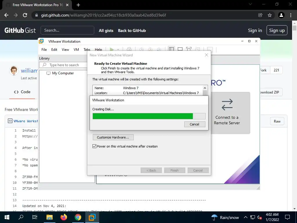Expand the power options dropdown arrow beside play
The width and height of the screenshot is (297, 223).
click(x=118, y=49)
